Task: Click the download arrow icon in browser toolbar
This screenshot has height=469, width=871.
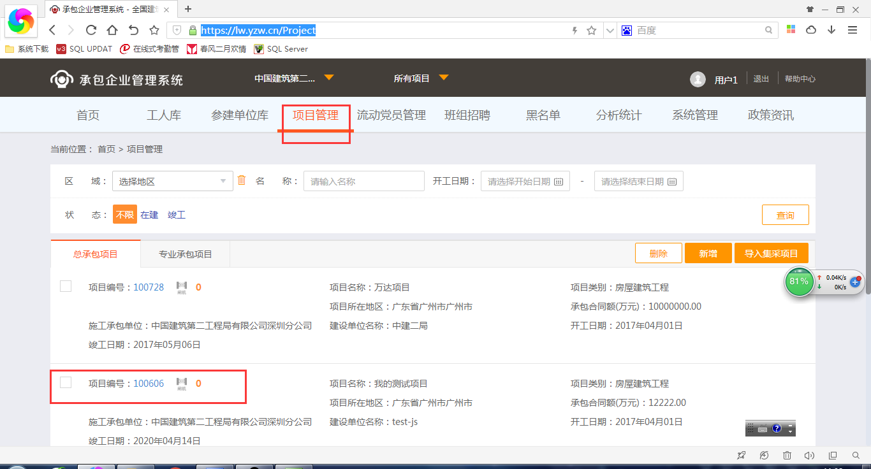Action: (x=831, y=30)
